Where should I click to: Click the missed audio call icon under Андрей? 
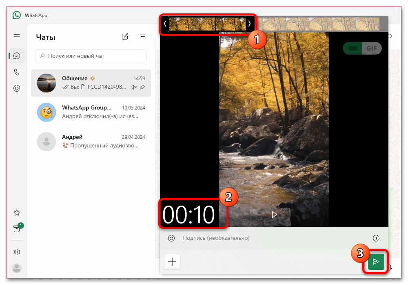click(65, 146)
